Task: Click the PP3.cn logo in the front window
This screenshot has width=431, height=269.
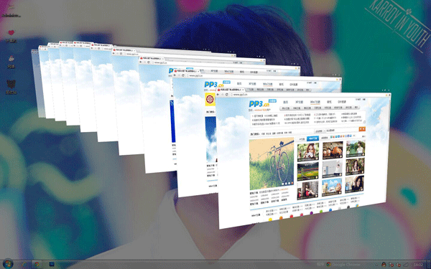Action: coord(259,104)
